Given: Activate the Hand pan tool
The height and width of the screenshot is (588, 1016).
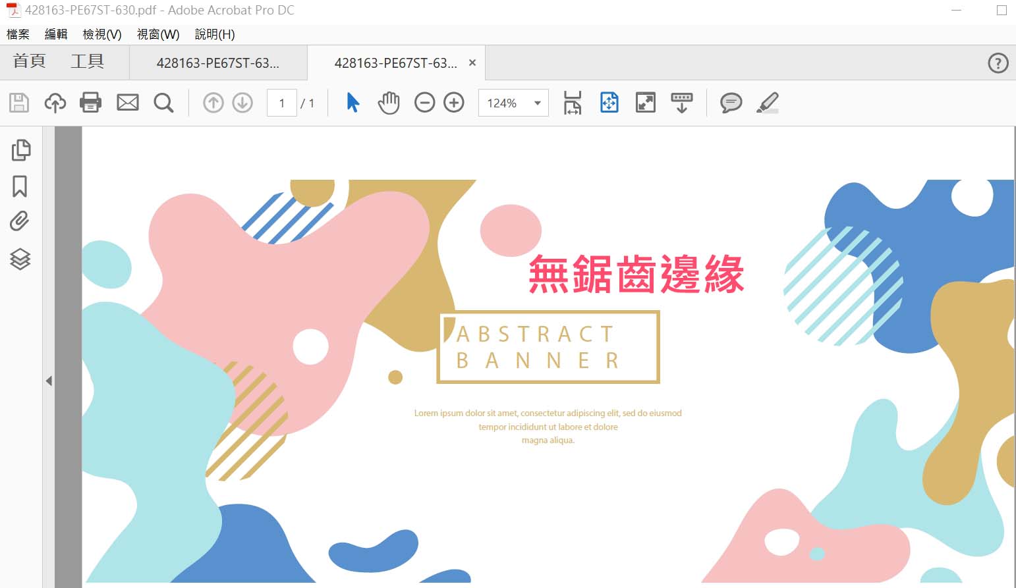Looking at the screenshot, I should point(389,103).
